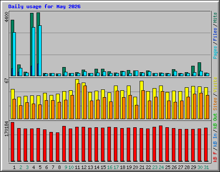
Task: Click day 5 on the x-axis
Action: click(x=40, y=167)
